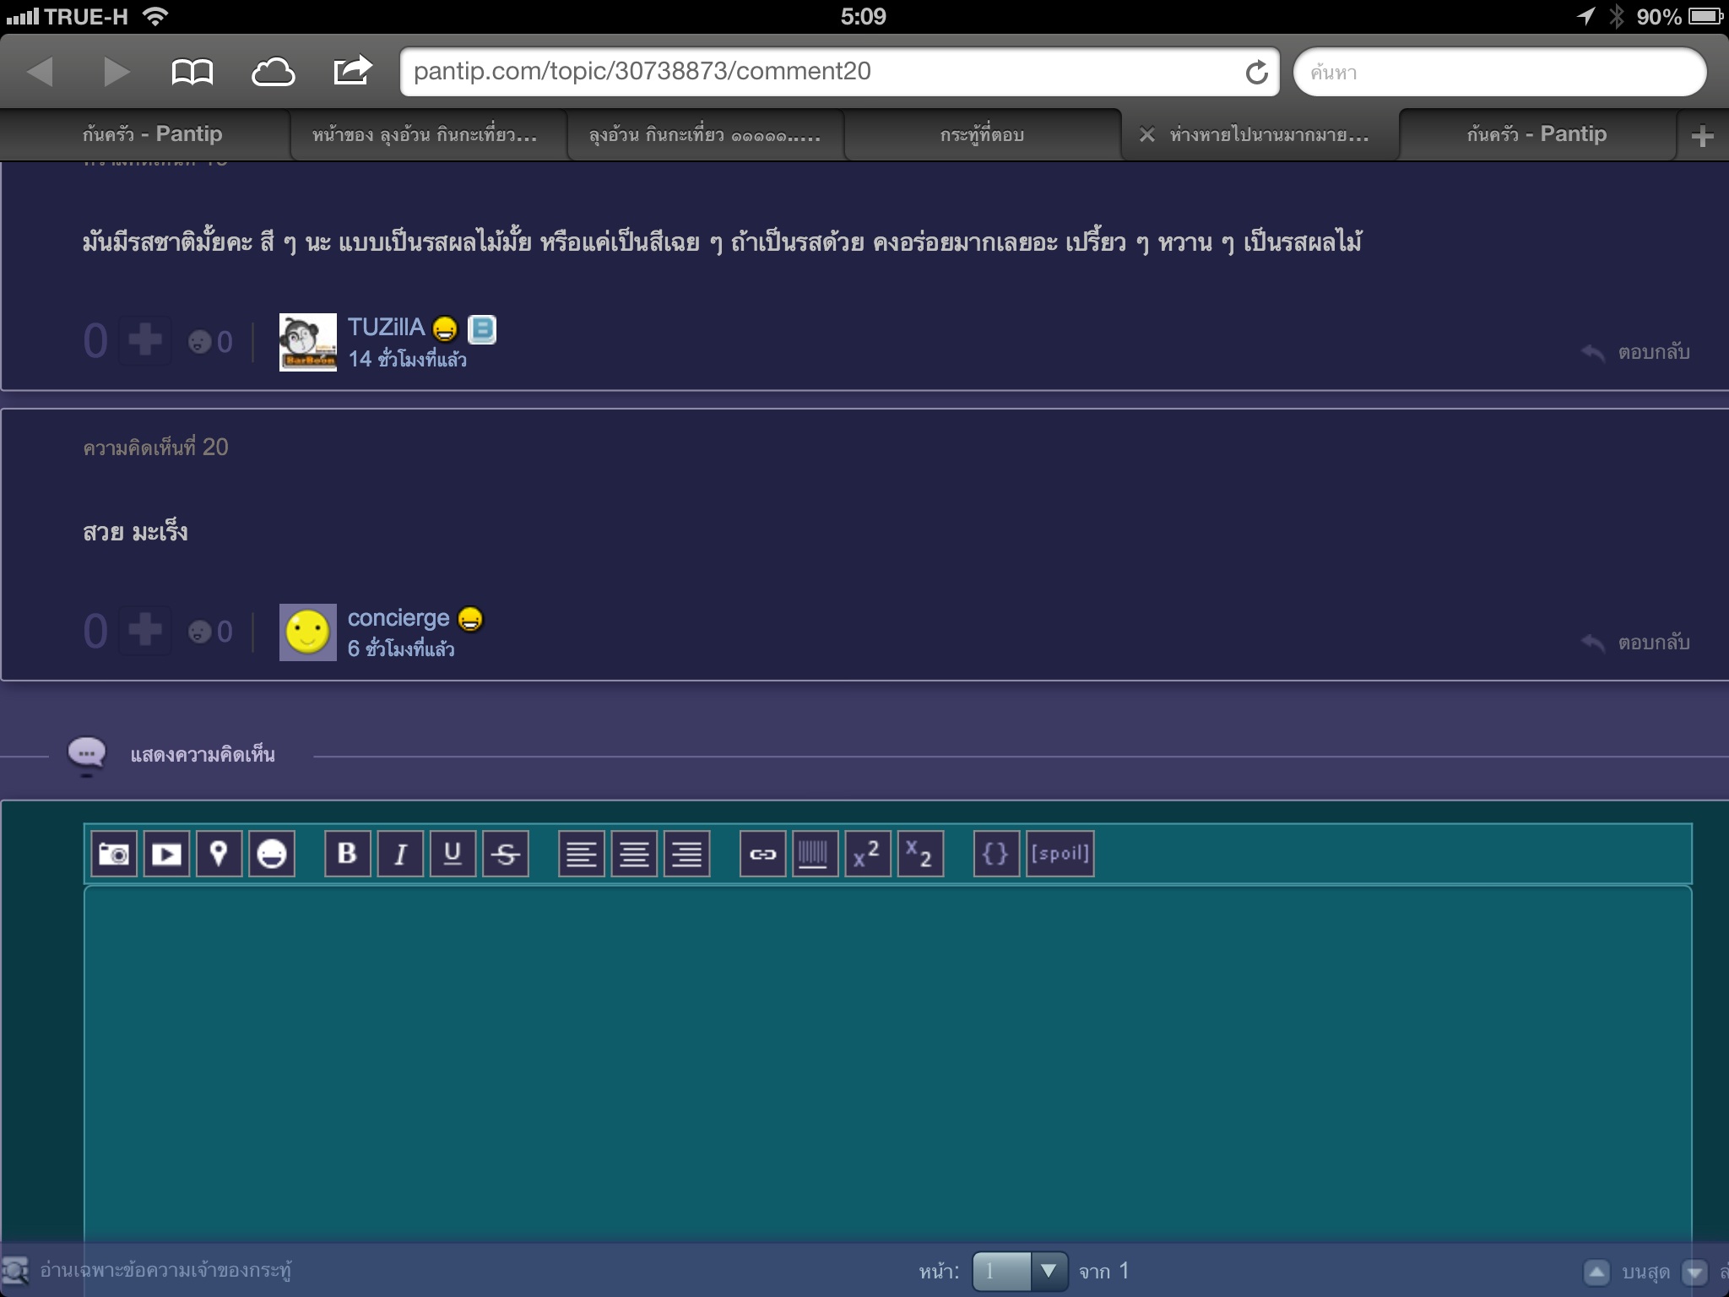This screenshot has height=1297, width=1729.
Task: Click the blue B badge beside TUZillA
Action: [482, 329]
